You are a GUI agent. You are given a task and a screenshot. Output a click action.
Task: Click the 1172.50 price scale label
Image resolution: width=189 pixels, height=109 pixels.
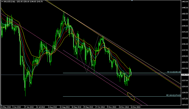coord(185,99)
